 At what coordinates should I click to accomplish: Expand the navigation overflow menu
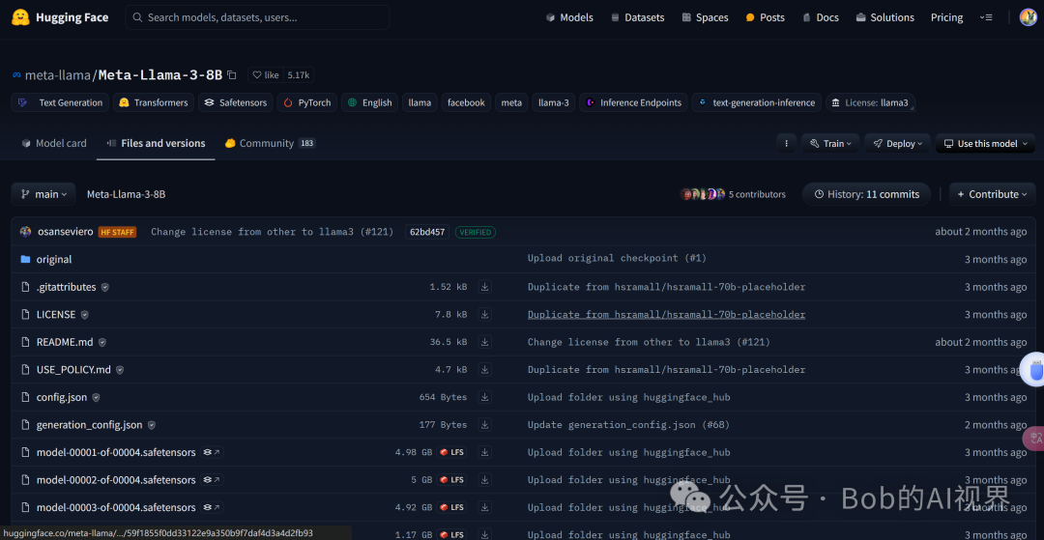click(987, 17)
